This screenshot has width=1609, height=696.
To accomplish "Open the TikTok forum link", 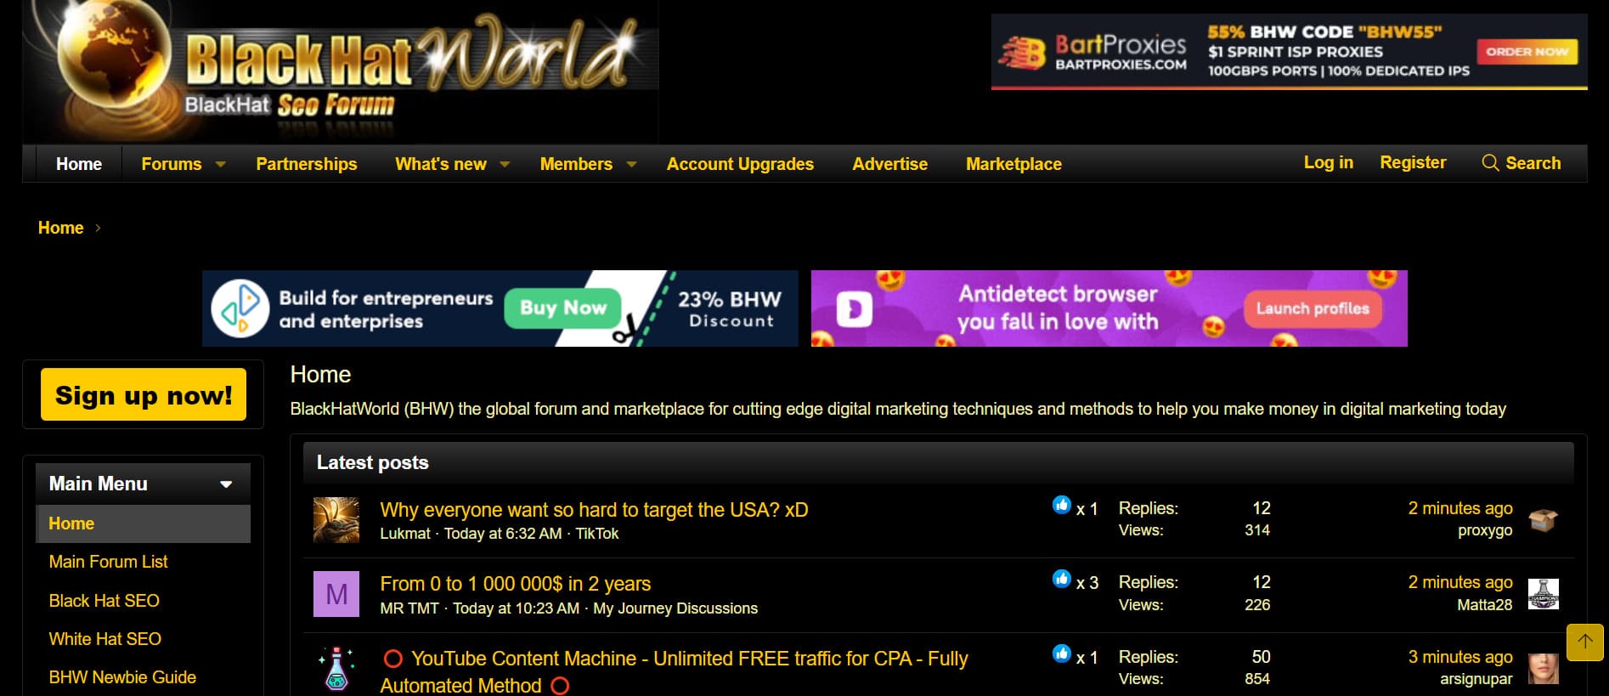I will pos(597,534).
